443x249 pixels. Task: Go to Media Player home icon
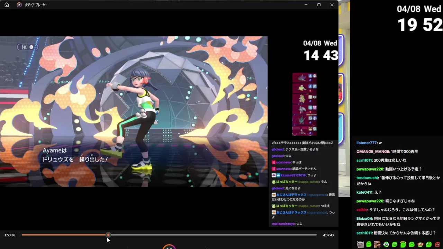pos(7,5)
